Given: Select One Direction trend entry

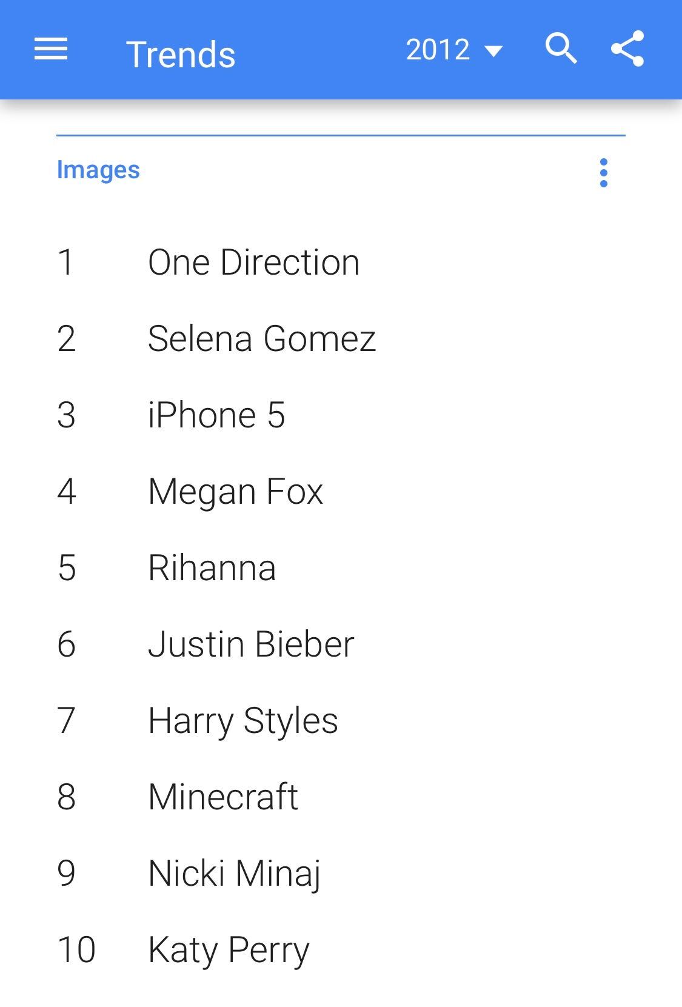Looking at the screenshot, I should 253,263.
